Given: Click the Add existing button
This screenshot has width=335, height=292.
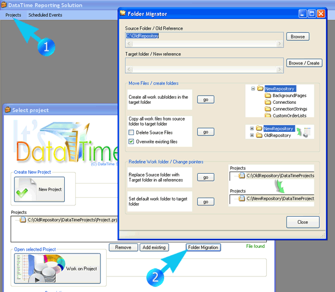Looking at the screenshot, I should coord(154,247).
